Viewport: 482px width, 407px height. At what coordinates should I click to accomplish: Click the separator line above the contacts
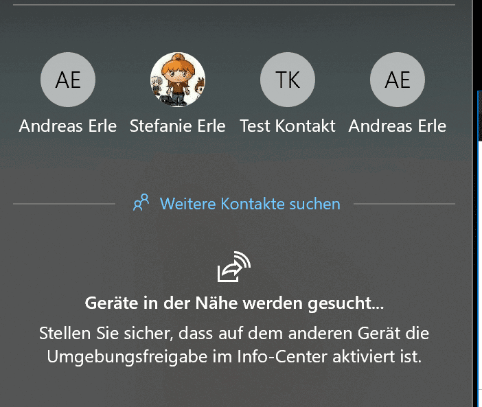click(234, 5)
